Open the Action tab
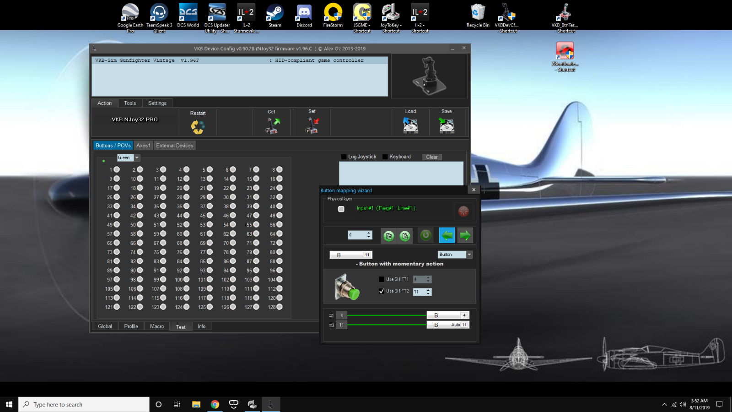 tap(104, 103)
